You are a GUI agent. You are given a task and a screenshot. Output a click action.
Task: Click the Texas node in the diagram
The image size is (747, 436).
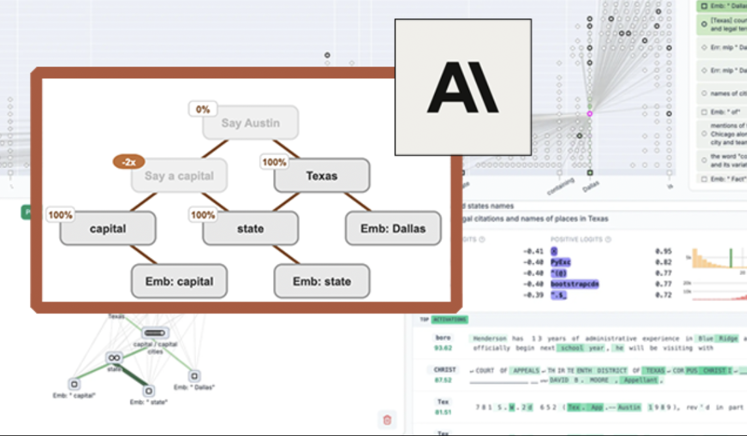click(321, 175)
